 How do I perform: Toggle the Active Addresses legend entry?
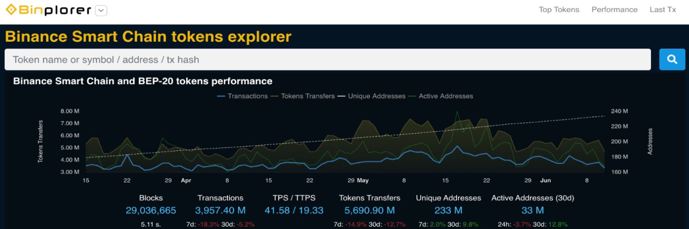[440, 96]
